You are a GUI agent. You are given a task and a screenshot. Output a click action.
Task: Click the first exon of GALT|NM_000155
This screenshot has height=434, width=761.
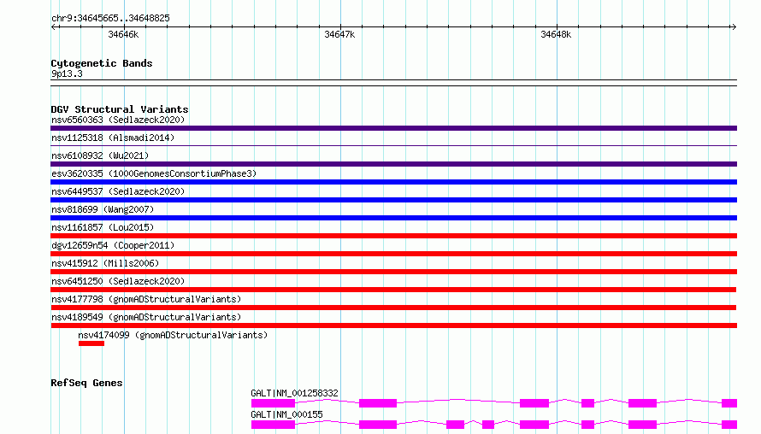[273, 425]
